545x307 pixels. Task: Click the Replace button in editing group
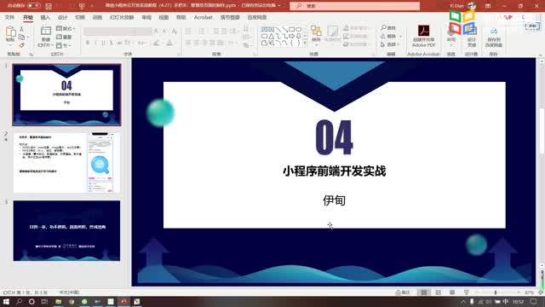click(x=391, y=36)
